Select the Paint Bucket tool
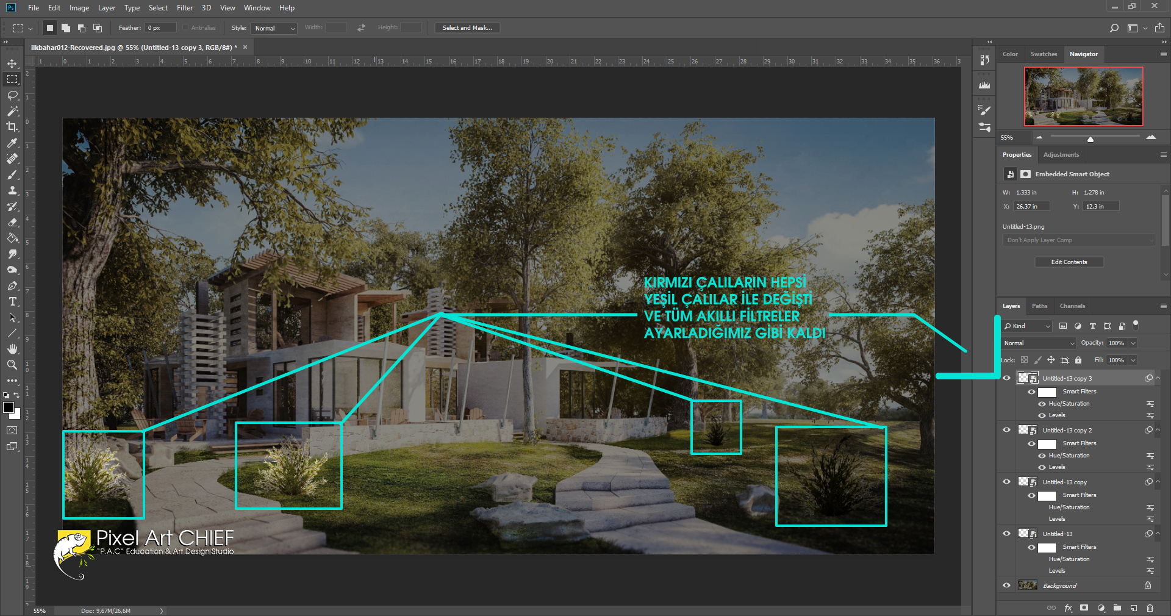This screenshot has width=1171, height=616. point(12,238)
